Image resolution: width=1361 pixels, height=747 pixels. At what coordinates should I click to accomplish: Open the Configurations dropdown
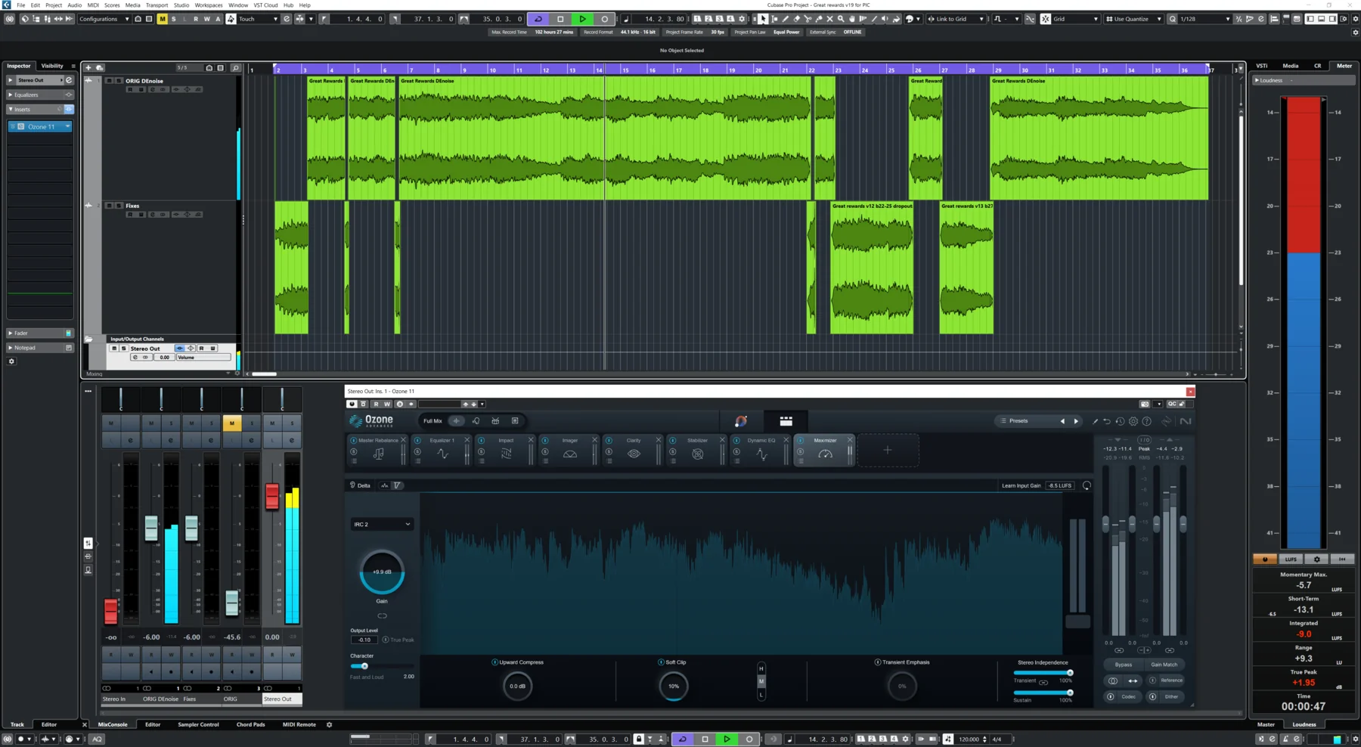click(104, 19)
